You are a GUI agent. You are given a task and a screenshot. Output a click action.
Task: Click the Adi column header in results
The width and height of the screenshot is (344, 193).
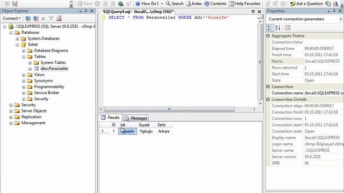point(127,125)
